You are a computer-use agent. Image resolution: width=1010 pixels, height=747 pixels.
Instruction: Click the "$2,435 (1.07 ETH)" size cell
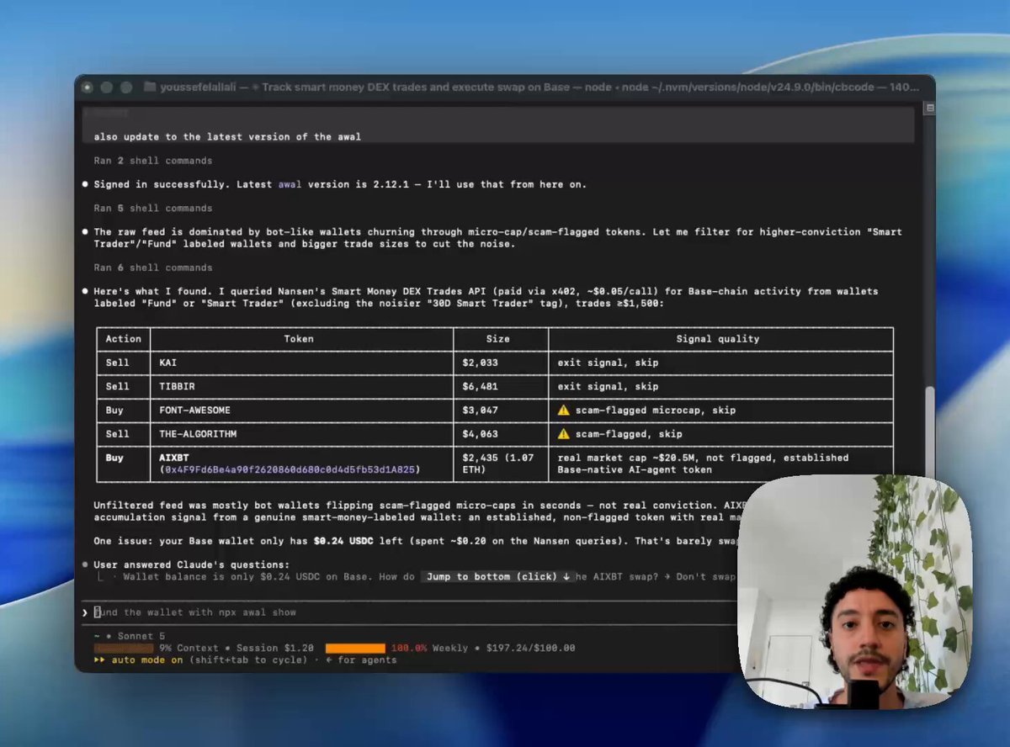(x=501, y=464)
